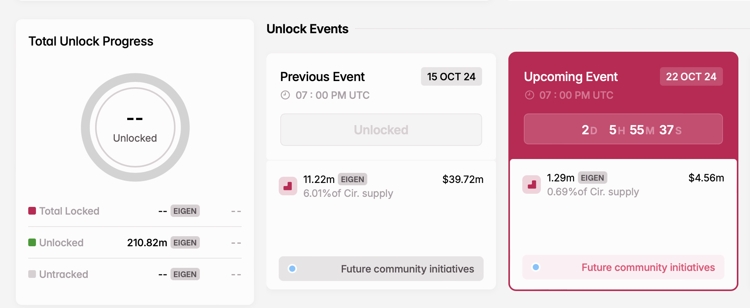
Task: Click the pink allocation icon beside 11.22m EIGEN
Action: tap(288, 186)
